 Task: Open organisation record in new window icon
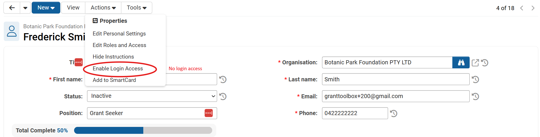[x=475, y=63]
